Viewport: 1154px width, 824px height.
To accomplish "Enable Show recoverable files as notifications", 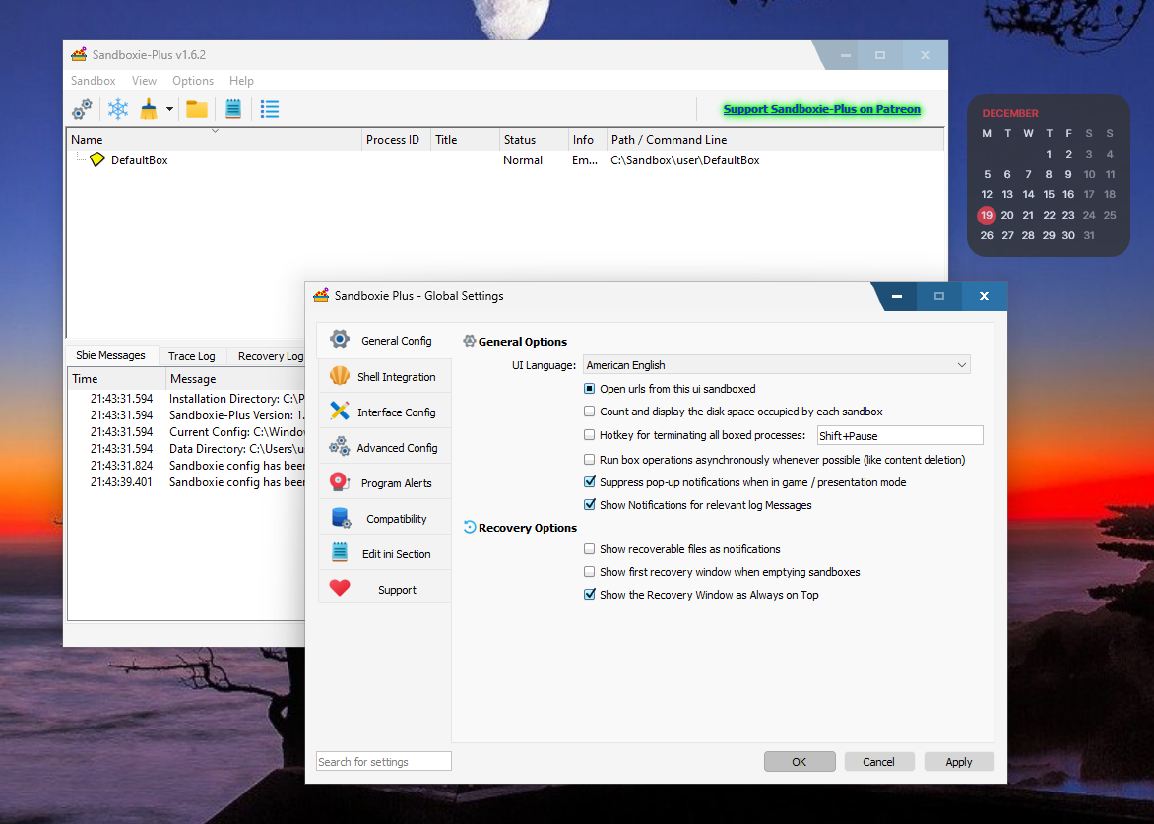I will click(589, 549).
